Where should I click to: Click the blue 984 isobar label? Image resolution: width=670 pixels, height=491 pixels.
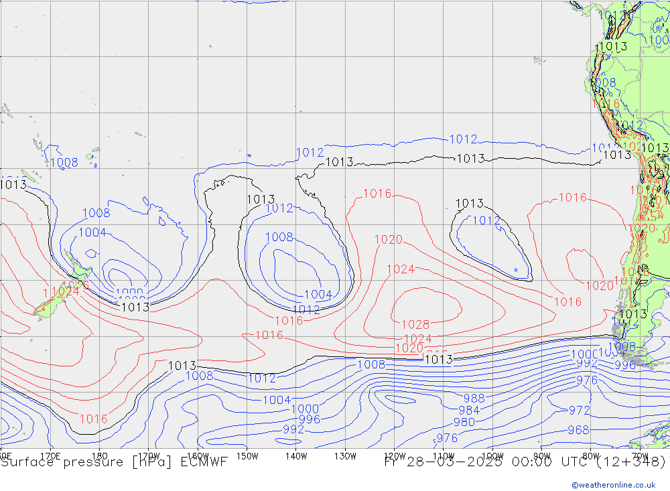(x=469, y=410)
